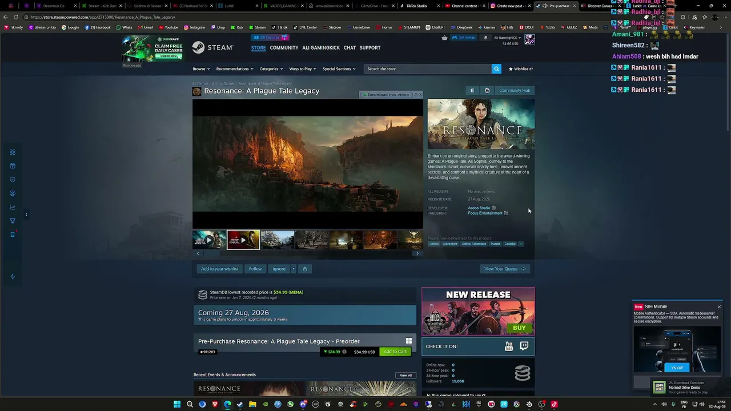Open Windows taskbar search

point(190,404)
